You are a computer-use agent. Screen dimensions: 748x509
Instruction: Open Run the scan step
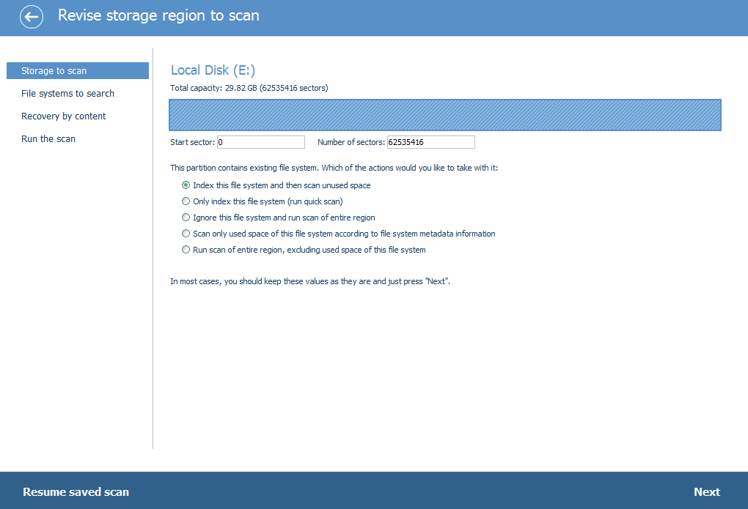pos(48,138)
